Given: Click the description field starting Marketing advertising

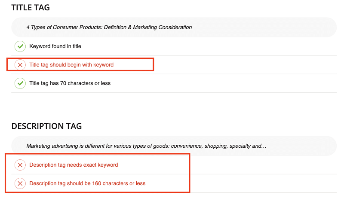Looking at the screenshot, I should pos(174,146).
